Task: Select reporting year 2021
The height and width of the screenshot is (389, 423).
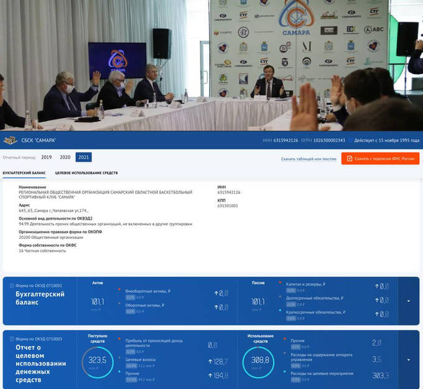Action: point(83,157)
